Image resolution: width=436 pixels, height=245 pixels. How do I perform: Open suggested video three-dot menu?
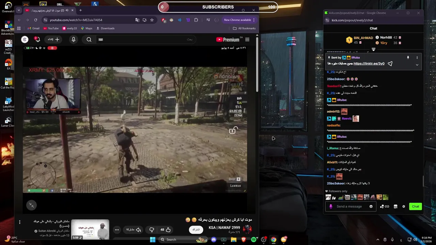(19, 222)
